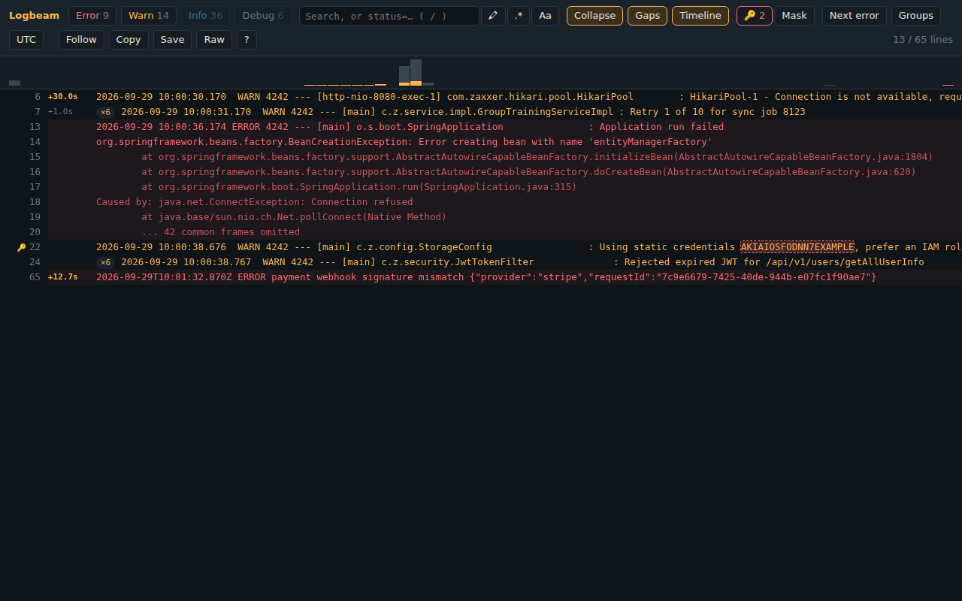The height and width of the screenshot is (601, 962).
Task: Click the key icon on line 22
Action: coord(21,247)
